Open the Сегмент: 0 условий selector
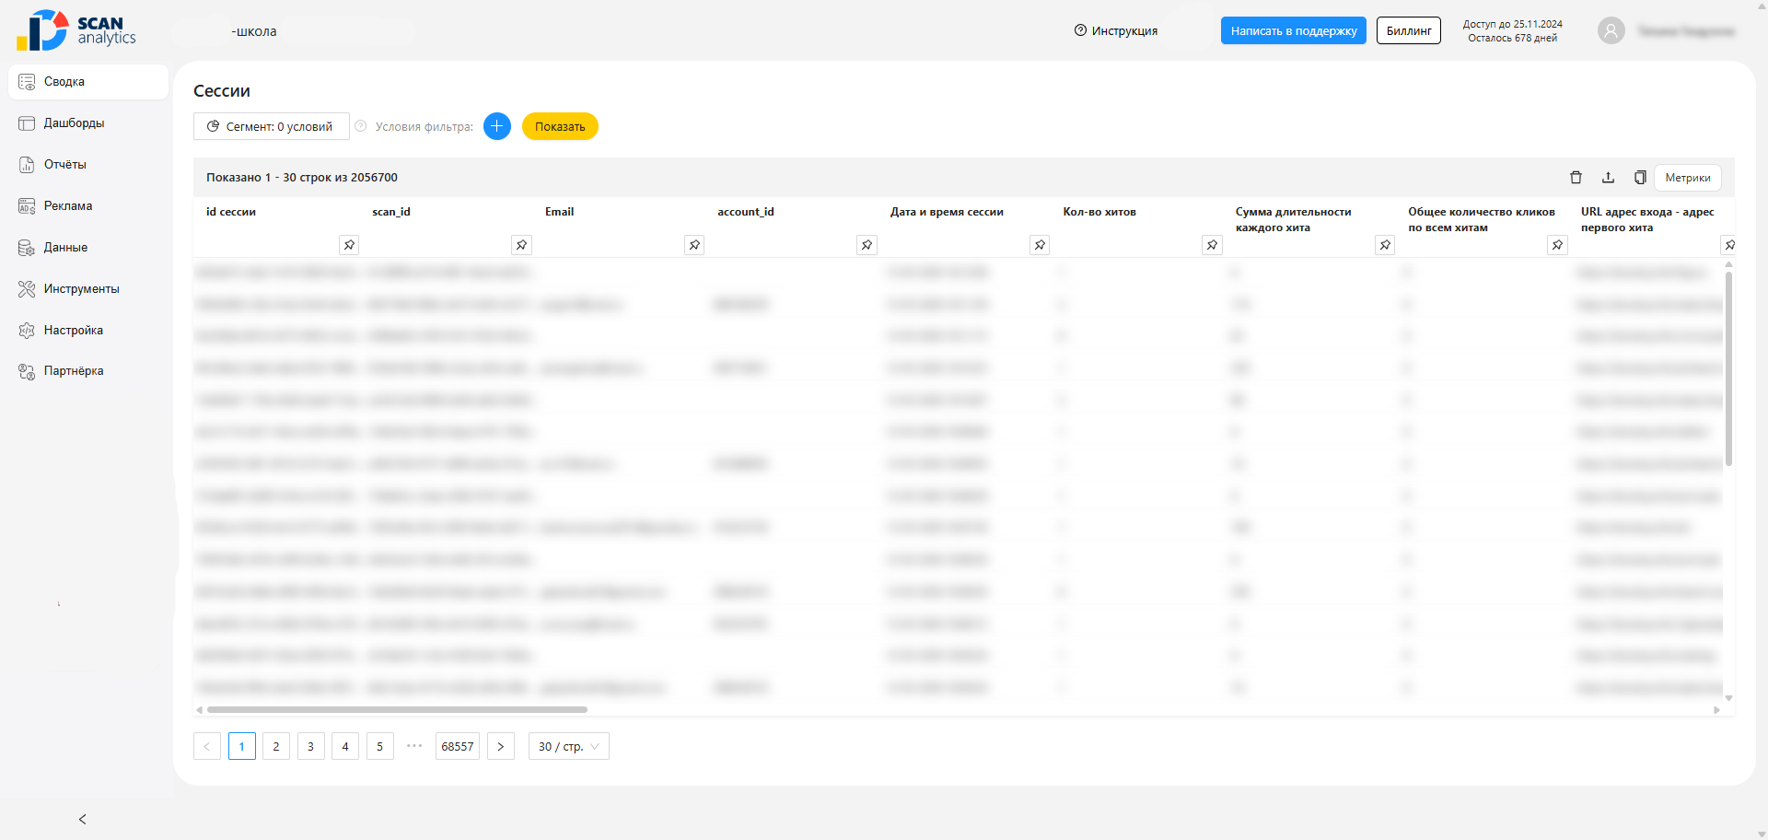Screen dimensions: 1768x840 point(272,126)
